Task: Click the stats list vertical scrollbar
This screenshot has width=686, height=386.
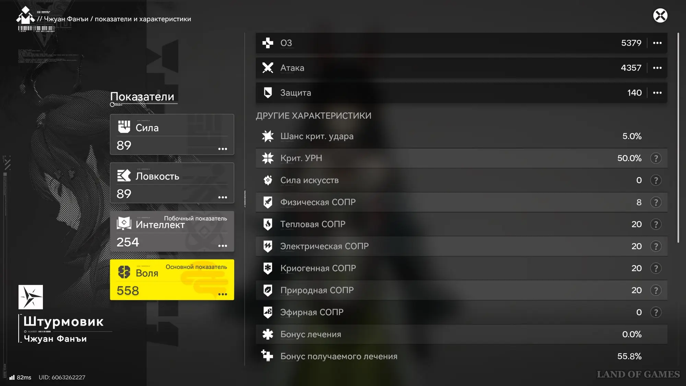Action: 678,137
